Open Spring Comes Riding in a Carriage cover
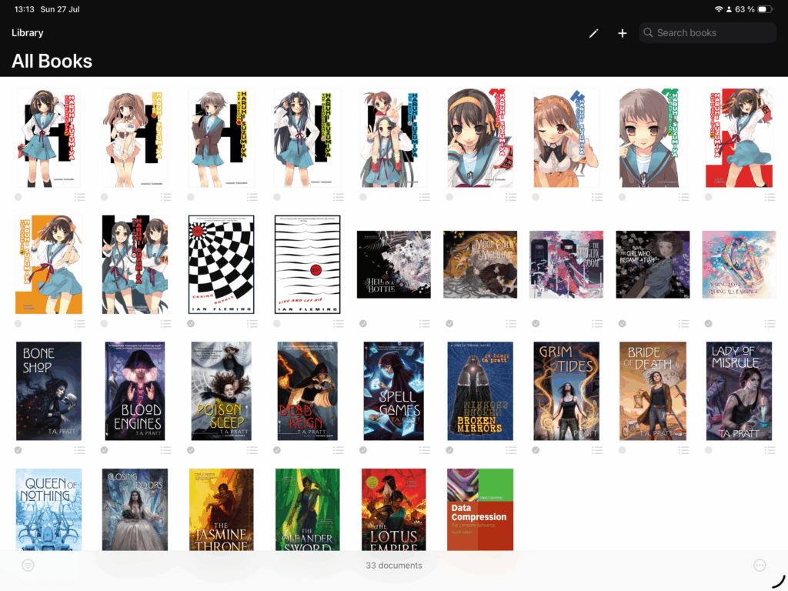This screenshot has width=788, height=591. [739, 265]
